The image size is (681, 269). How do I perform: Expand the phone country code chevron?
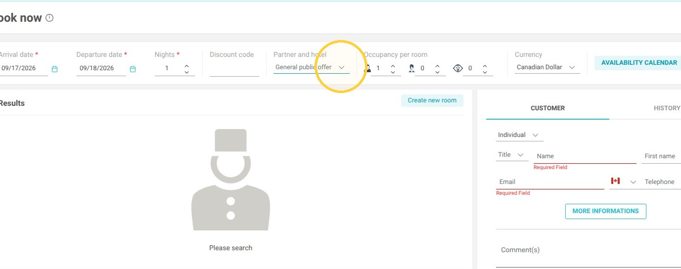[x=633, y=182]
